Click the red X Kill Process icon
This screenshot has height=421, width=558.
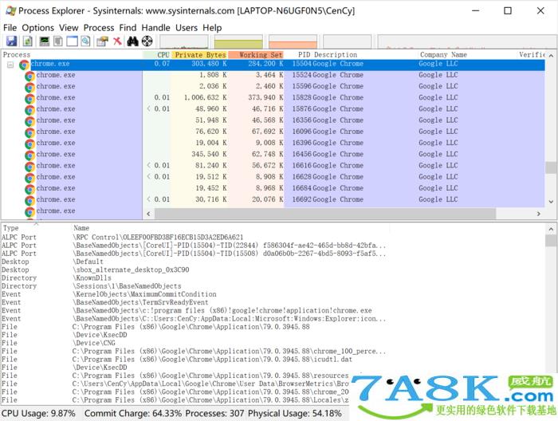[117, 41]
